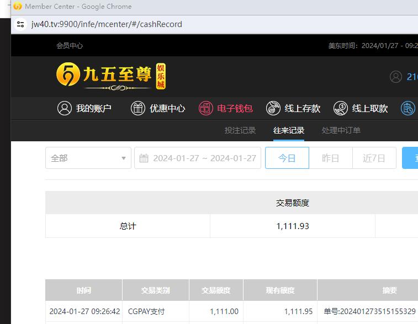
Task: Expand the 全部 category dropdown
Action: click(88, 158)
